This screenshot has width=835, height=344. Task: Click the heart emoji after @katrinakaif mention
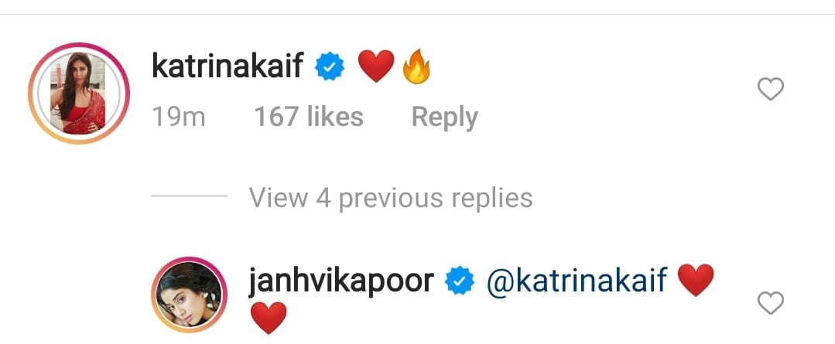[x=696, y=280]
